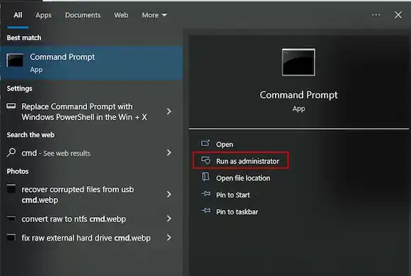The height and width of the screenshot is (276, 411).
Task: Expand the More dropdown
Action: 154,15
